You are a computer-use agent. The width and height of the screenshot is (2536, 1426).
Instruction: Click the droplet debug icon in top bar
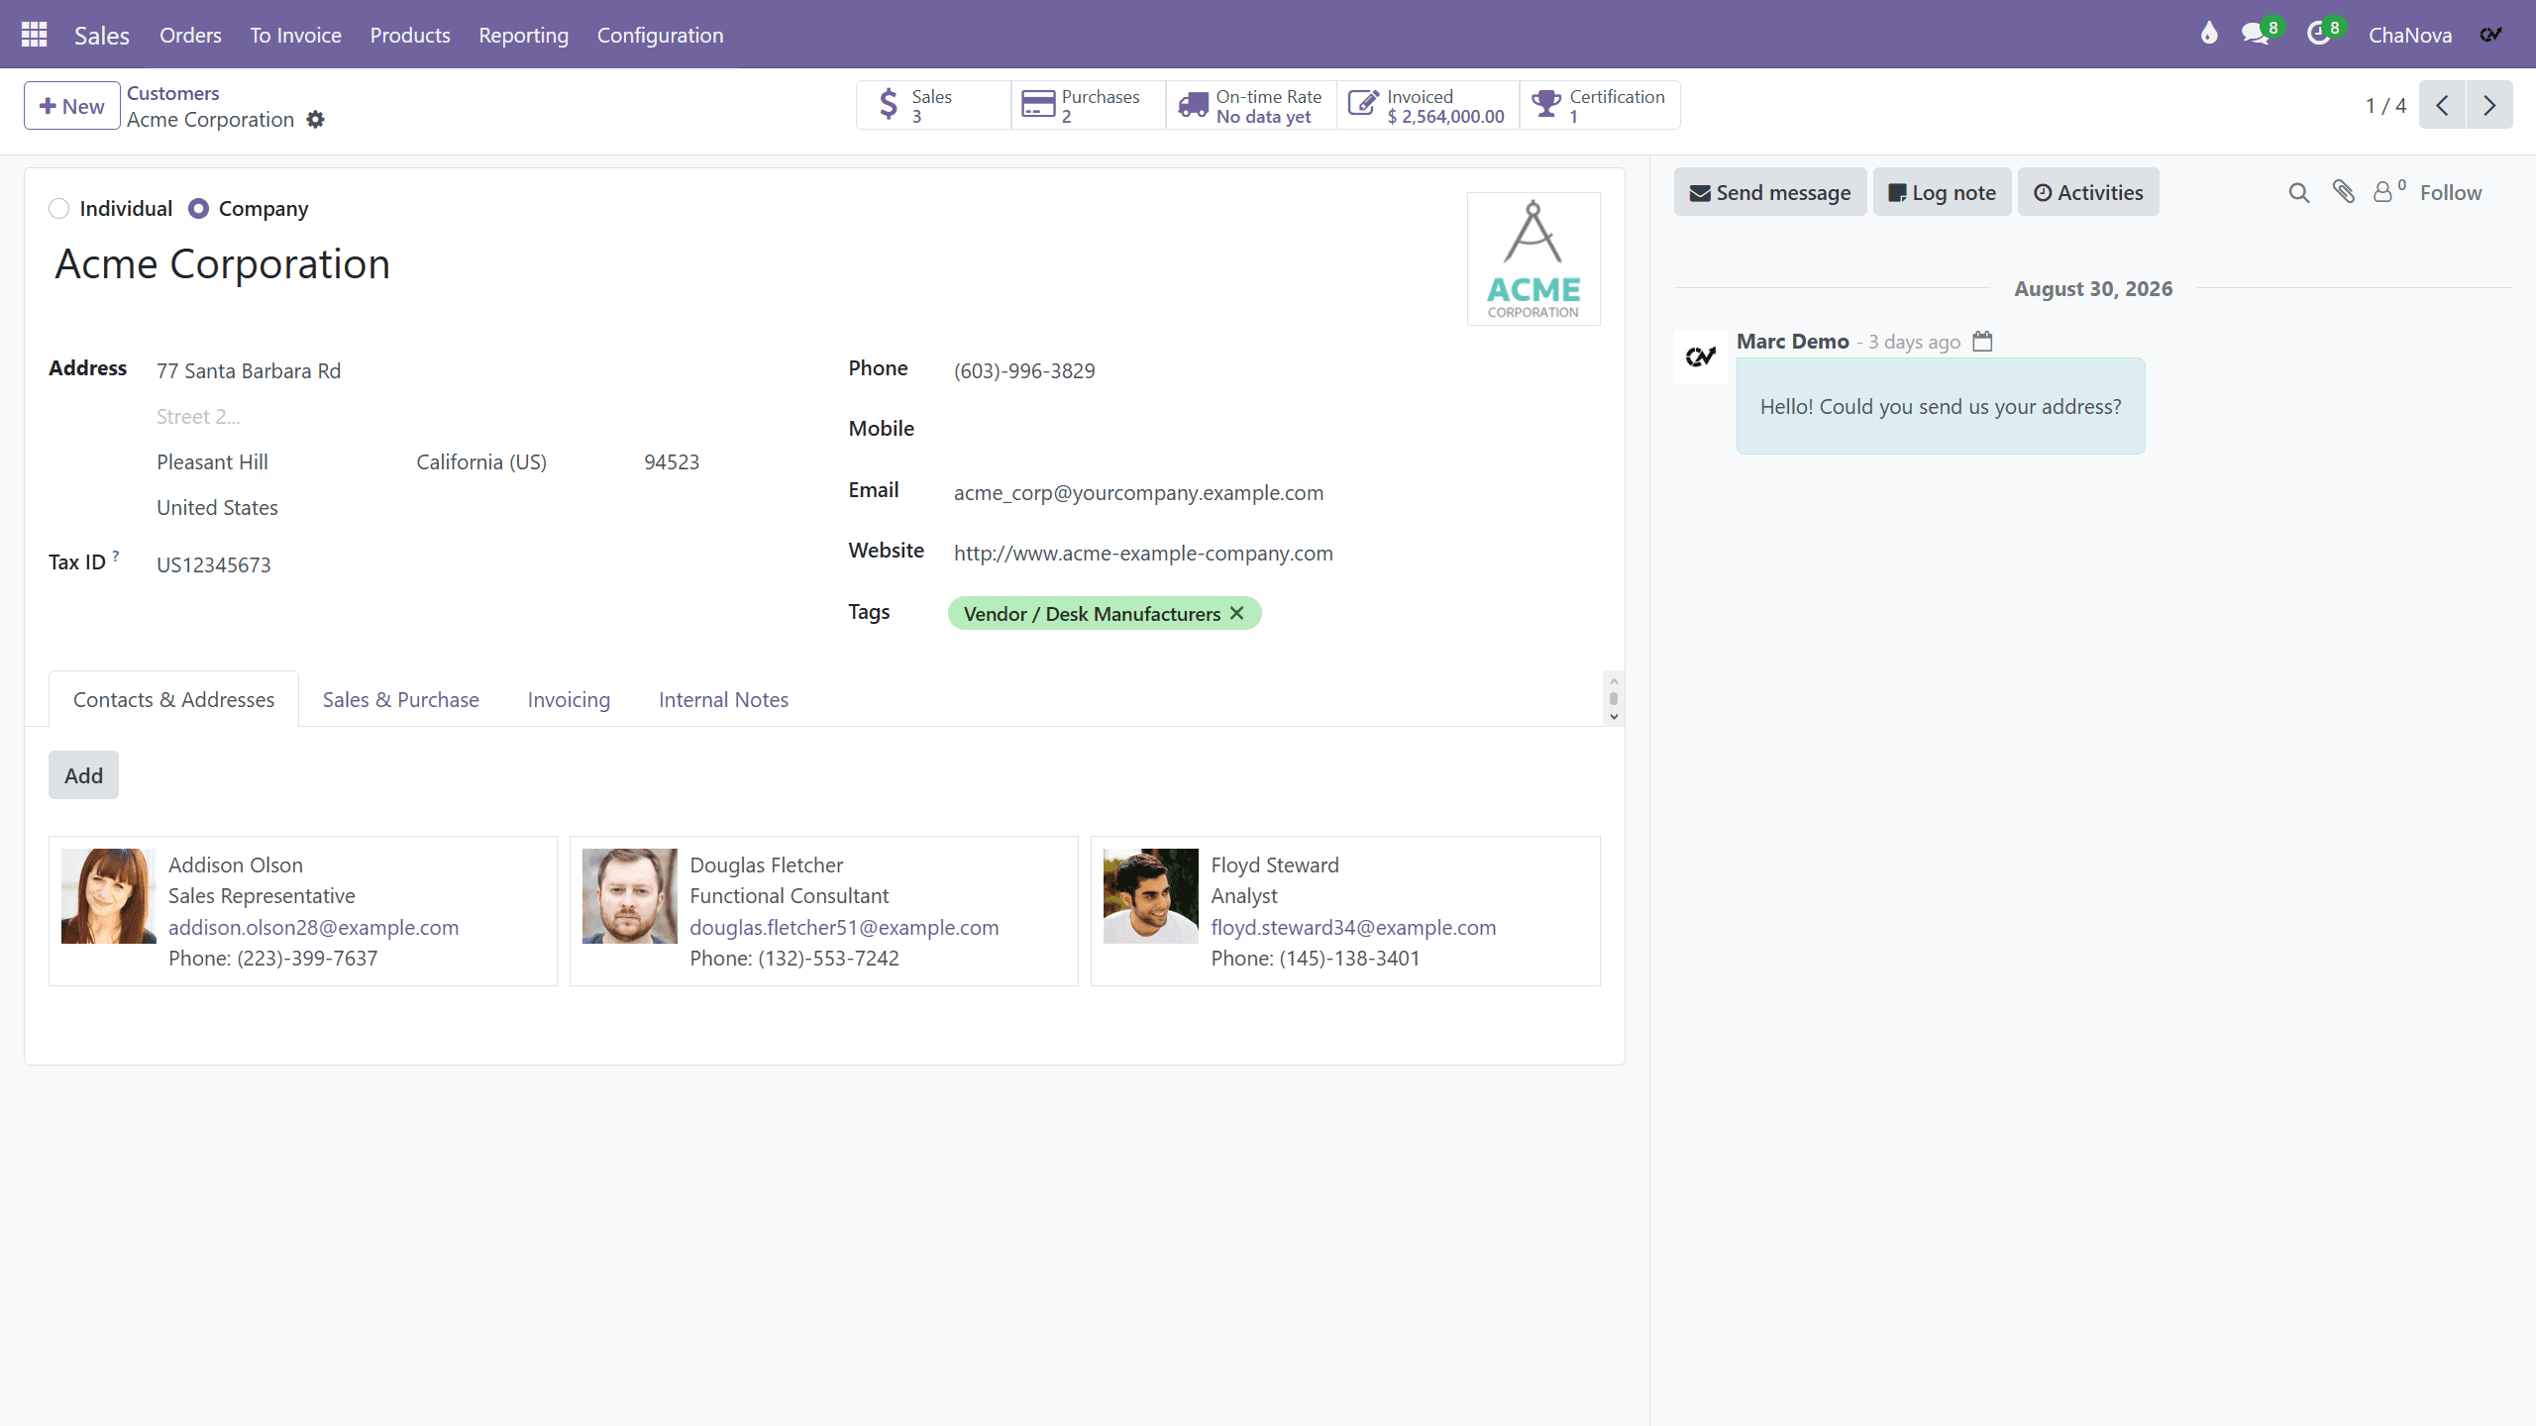coord(2208,34)
